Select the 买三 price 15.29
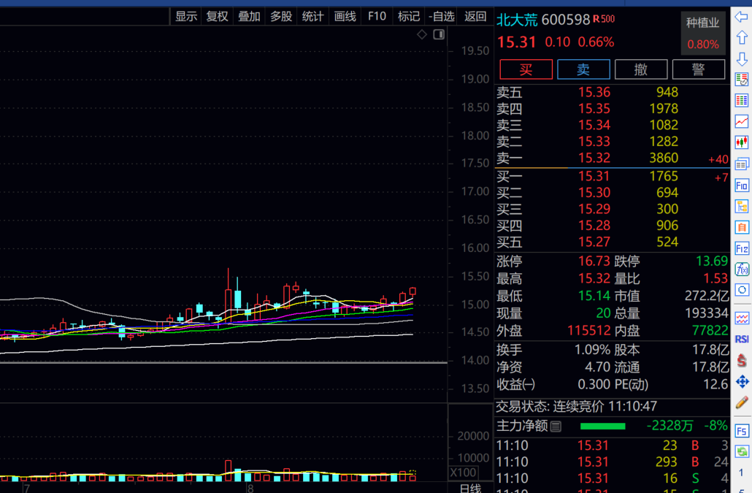Screen dimensions: 752x493 594,209
